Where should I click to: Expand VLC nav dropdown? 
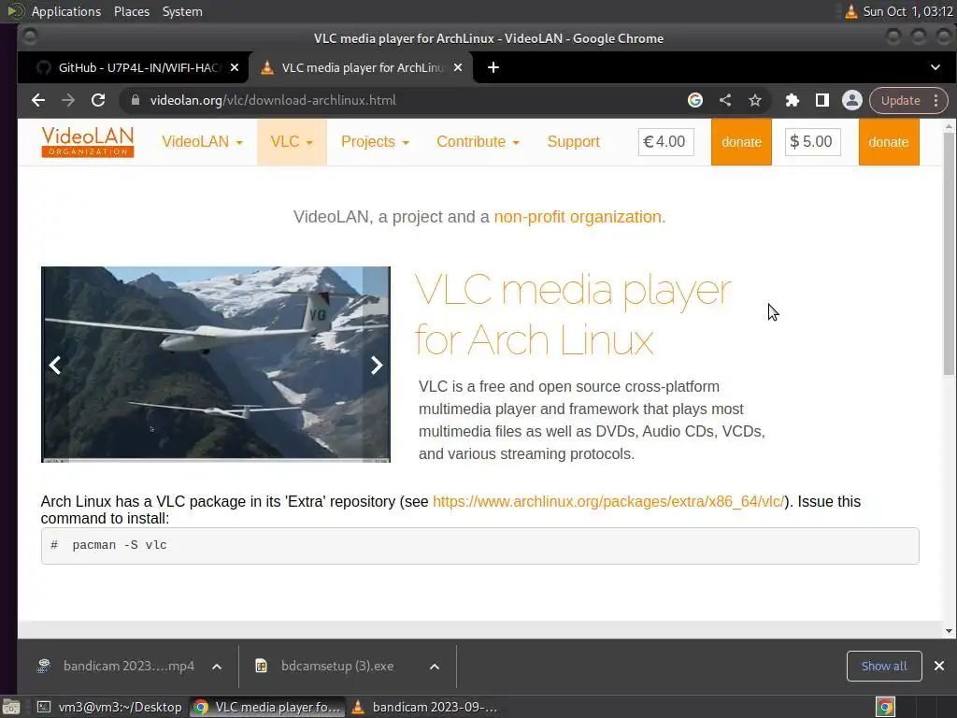[x=292, y=142]
